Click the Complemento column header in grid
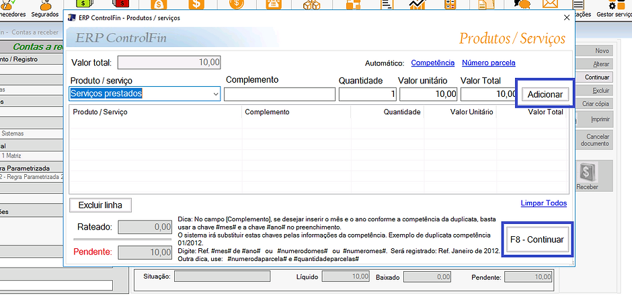Image resolution: width=632 pixels, height=296 pixels. (x=297, y=112)
